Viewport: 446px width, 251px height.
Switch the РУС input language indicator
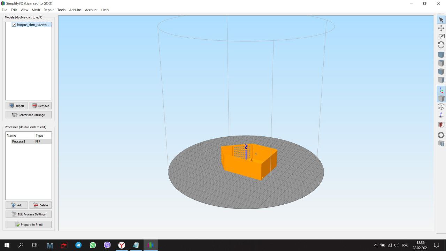(405, 245)
